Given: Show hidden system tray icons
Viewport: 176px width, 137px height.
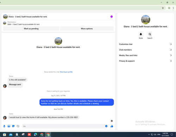Looking at the screenshot, I should click(149, 135).
